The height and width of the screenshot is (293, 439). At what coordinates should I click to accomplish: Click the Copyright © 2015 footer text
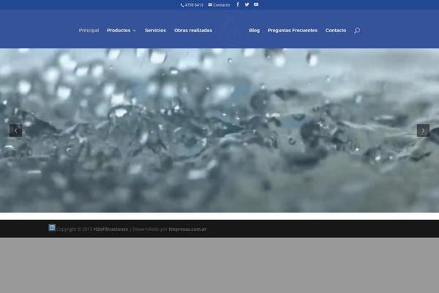click(74, 229)
